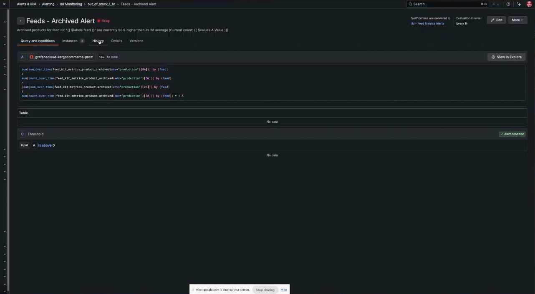Open View in Explore
Image resolution: width=535 pixels, height=294 pixels.
pyautogui.click(x=506, y=57)
